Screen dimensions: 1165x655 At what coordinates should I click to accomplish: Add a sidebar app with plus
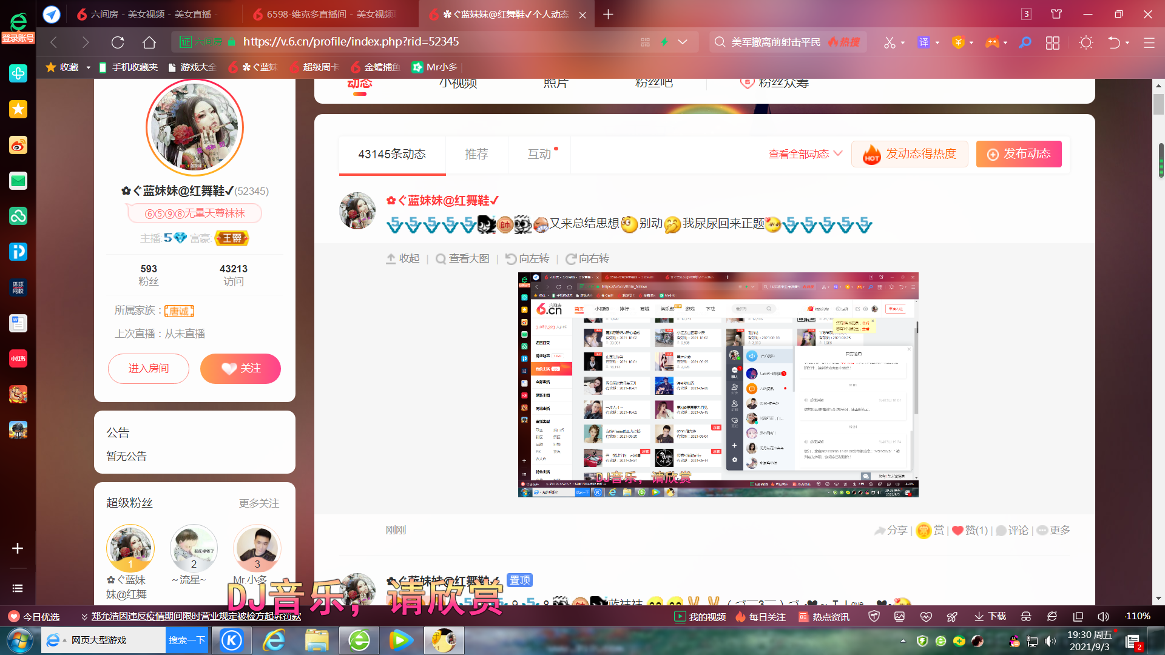pyautogui.click(x=18, y=548)
